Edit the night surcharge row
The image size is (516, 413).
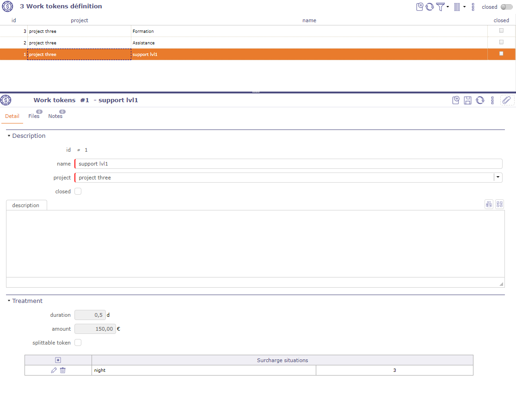54,370
